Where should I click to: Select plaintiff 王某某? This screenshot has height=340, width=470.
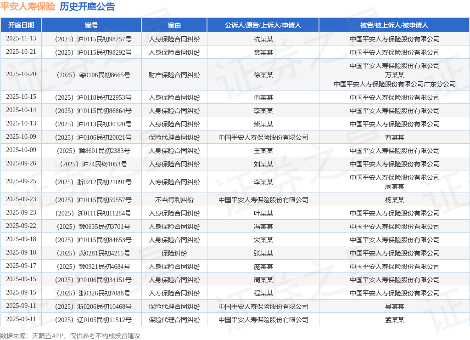click(x=263, y=151)
